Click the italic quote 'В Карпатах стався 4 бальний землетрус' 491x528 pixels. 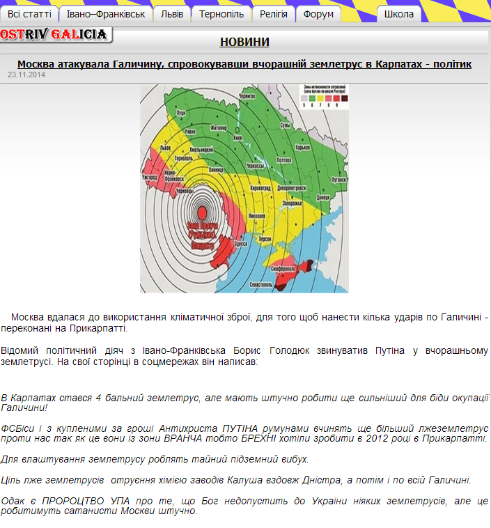point(244,403)
